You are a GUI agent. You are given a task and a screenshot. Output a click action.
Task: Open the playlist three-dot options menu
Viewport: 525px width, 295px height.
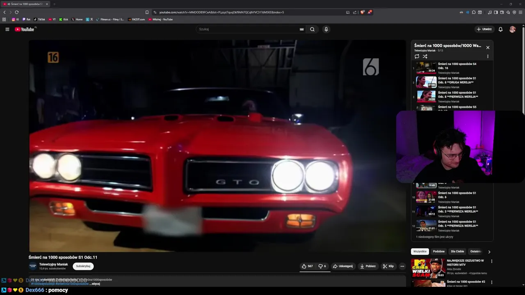(488, 57)
